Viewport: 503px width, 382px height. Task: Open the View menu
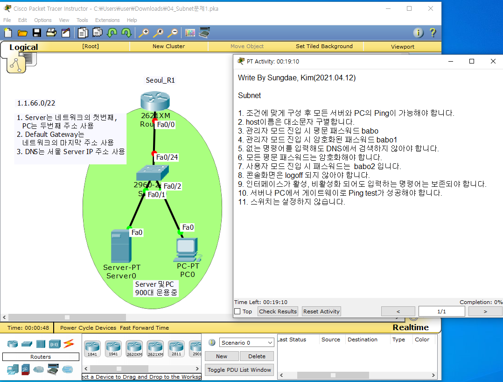pos(64,20)
